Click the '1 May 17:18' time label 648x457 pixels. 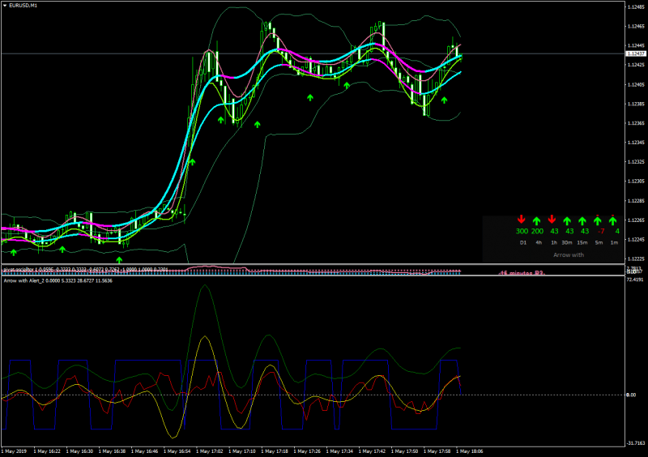point(275,451)
